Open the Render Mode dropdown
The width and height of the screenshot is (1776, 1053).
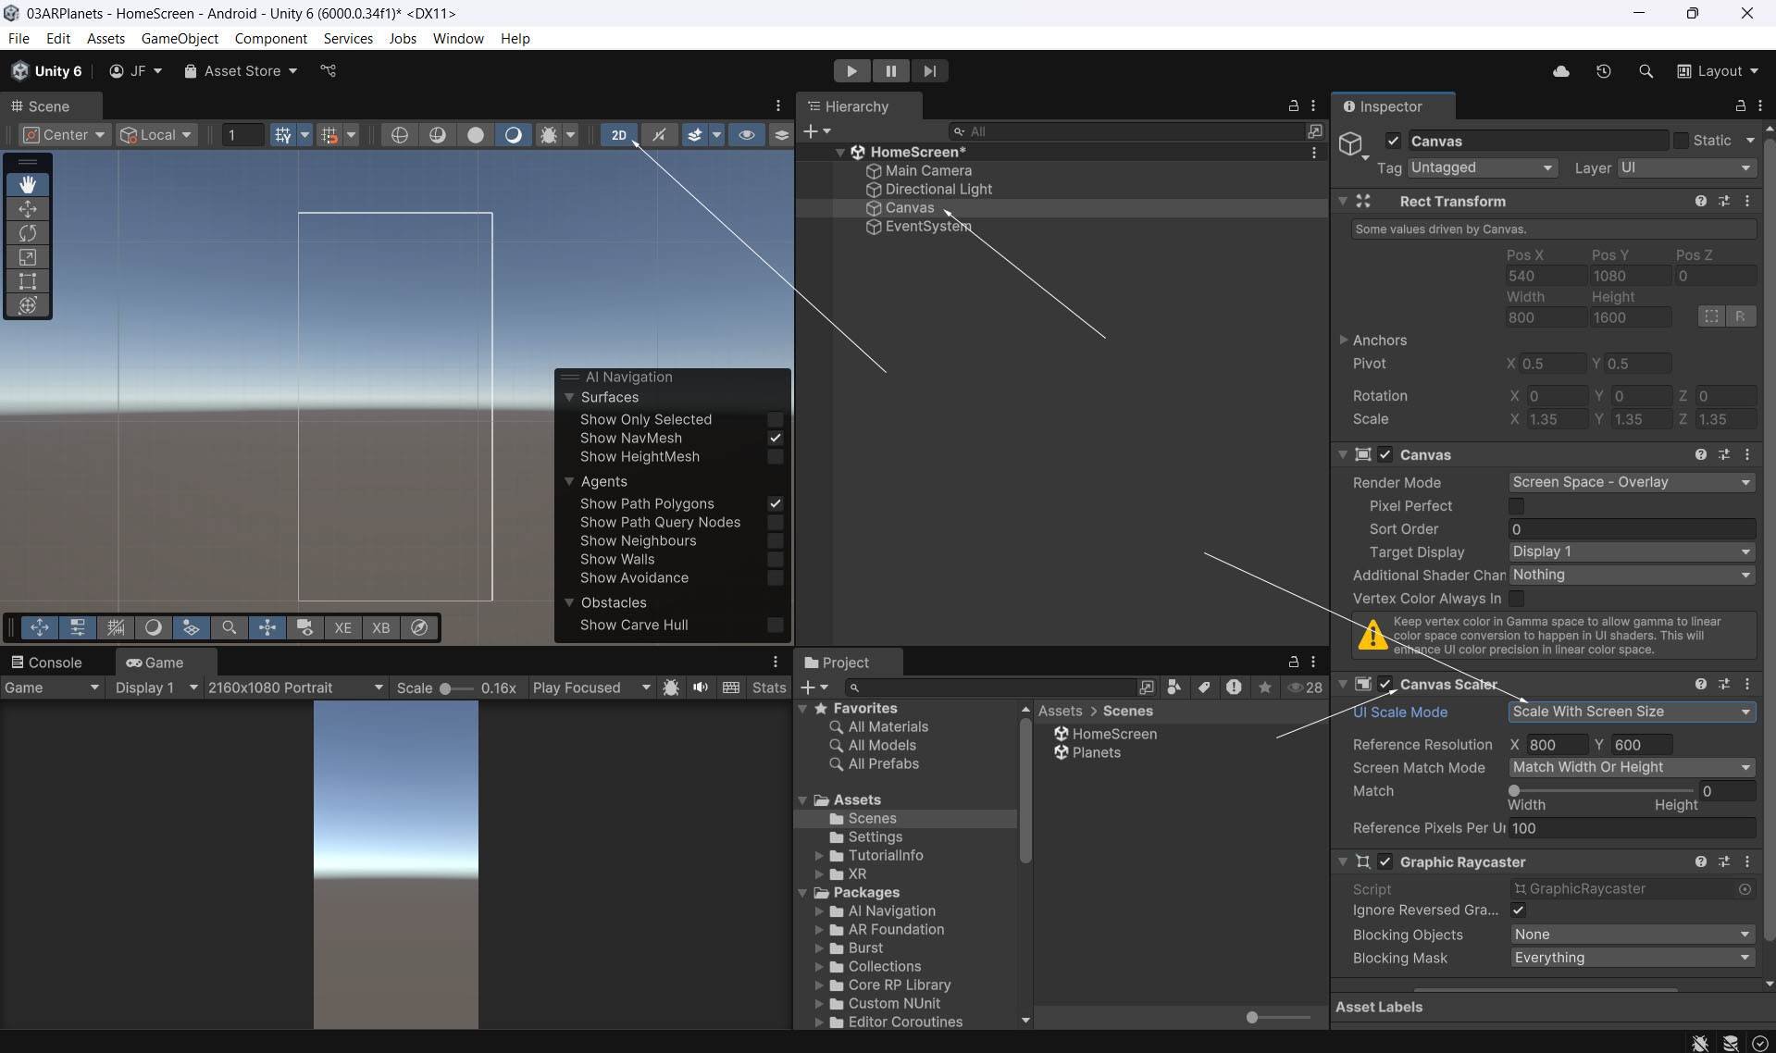click(1631, 482)
